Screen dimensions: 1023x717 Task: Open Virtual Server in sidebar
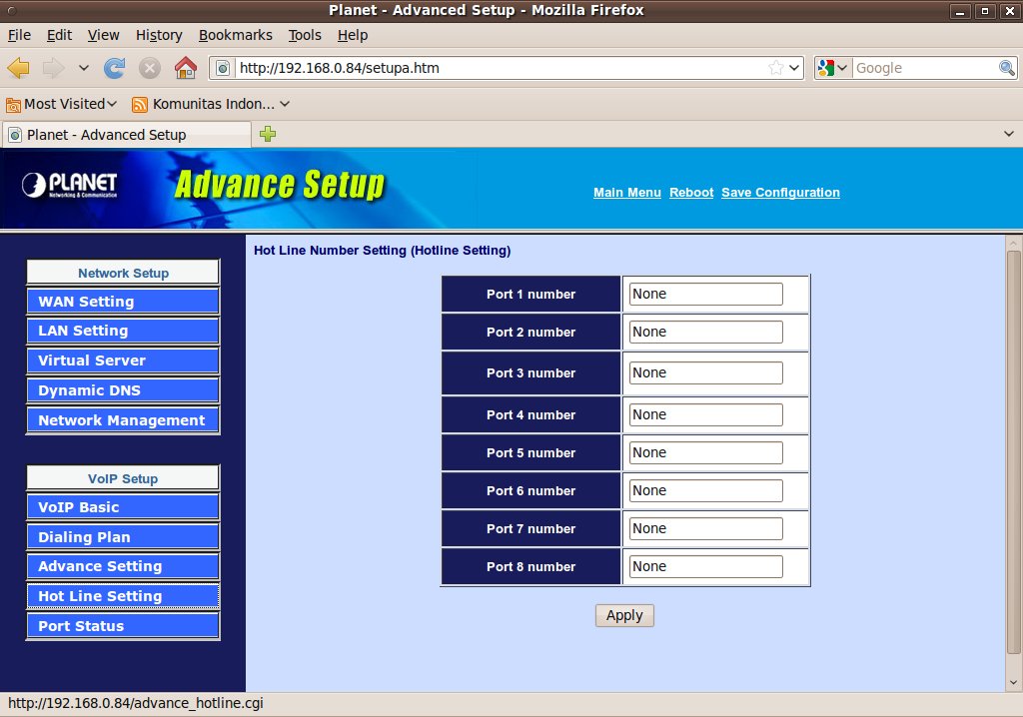[123, 360]
